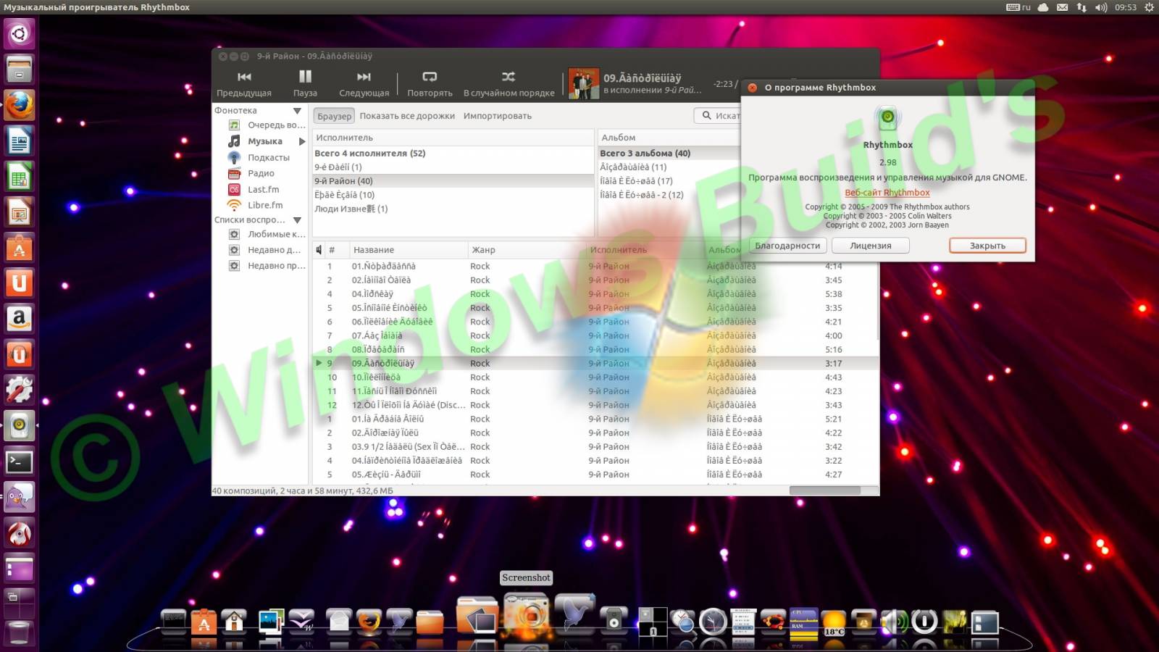Toggle the Браузер button
Screen dimensions: 1159x652
pos(334,116)
